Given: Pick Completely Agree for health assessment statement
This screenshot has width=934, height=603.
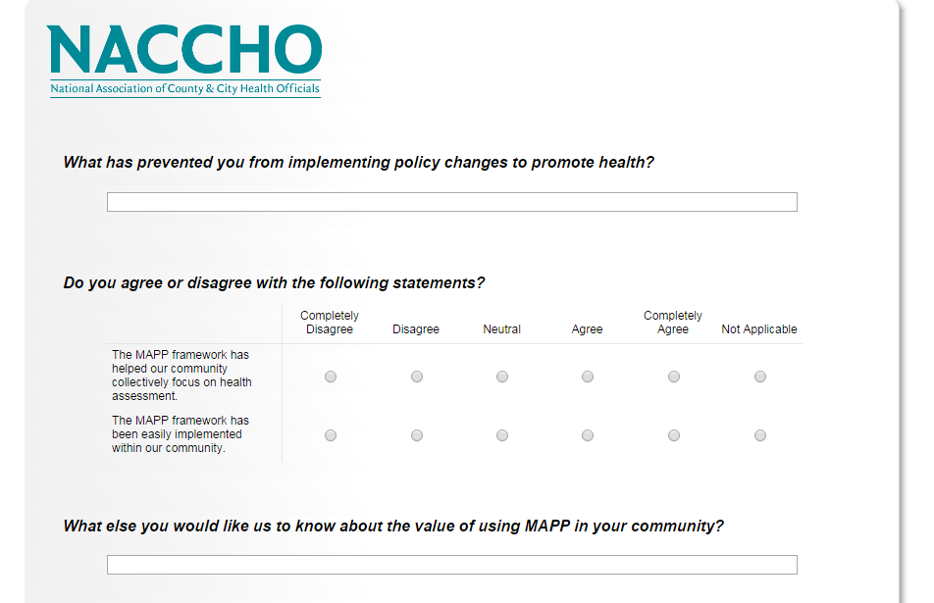Looking at the screenshot, I should point(674,377).
